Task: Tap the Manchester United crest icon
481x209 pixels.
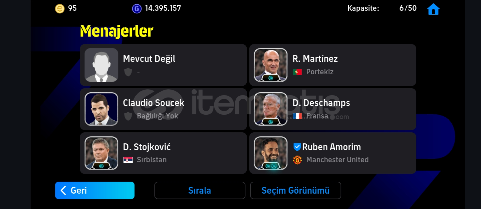Action: (297, 160)
